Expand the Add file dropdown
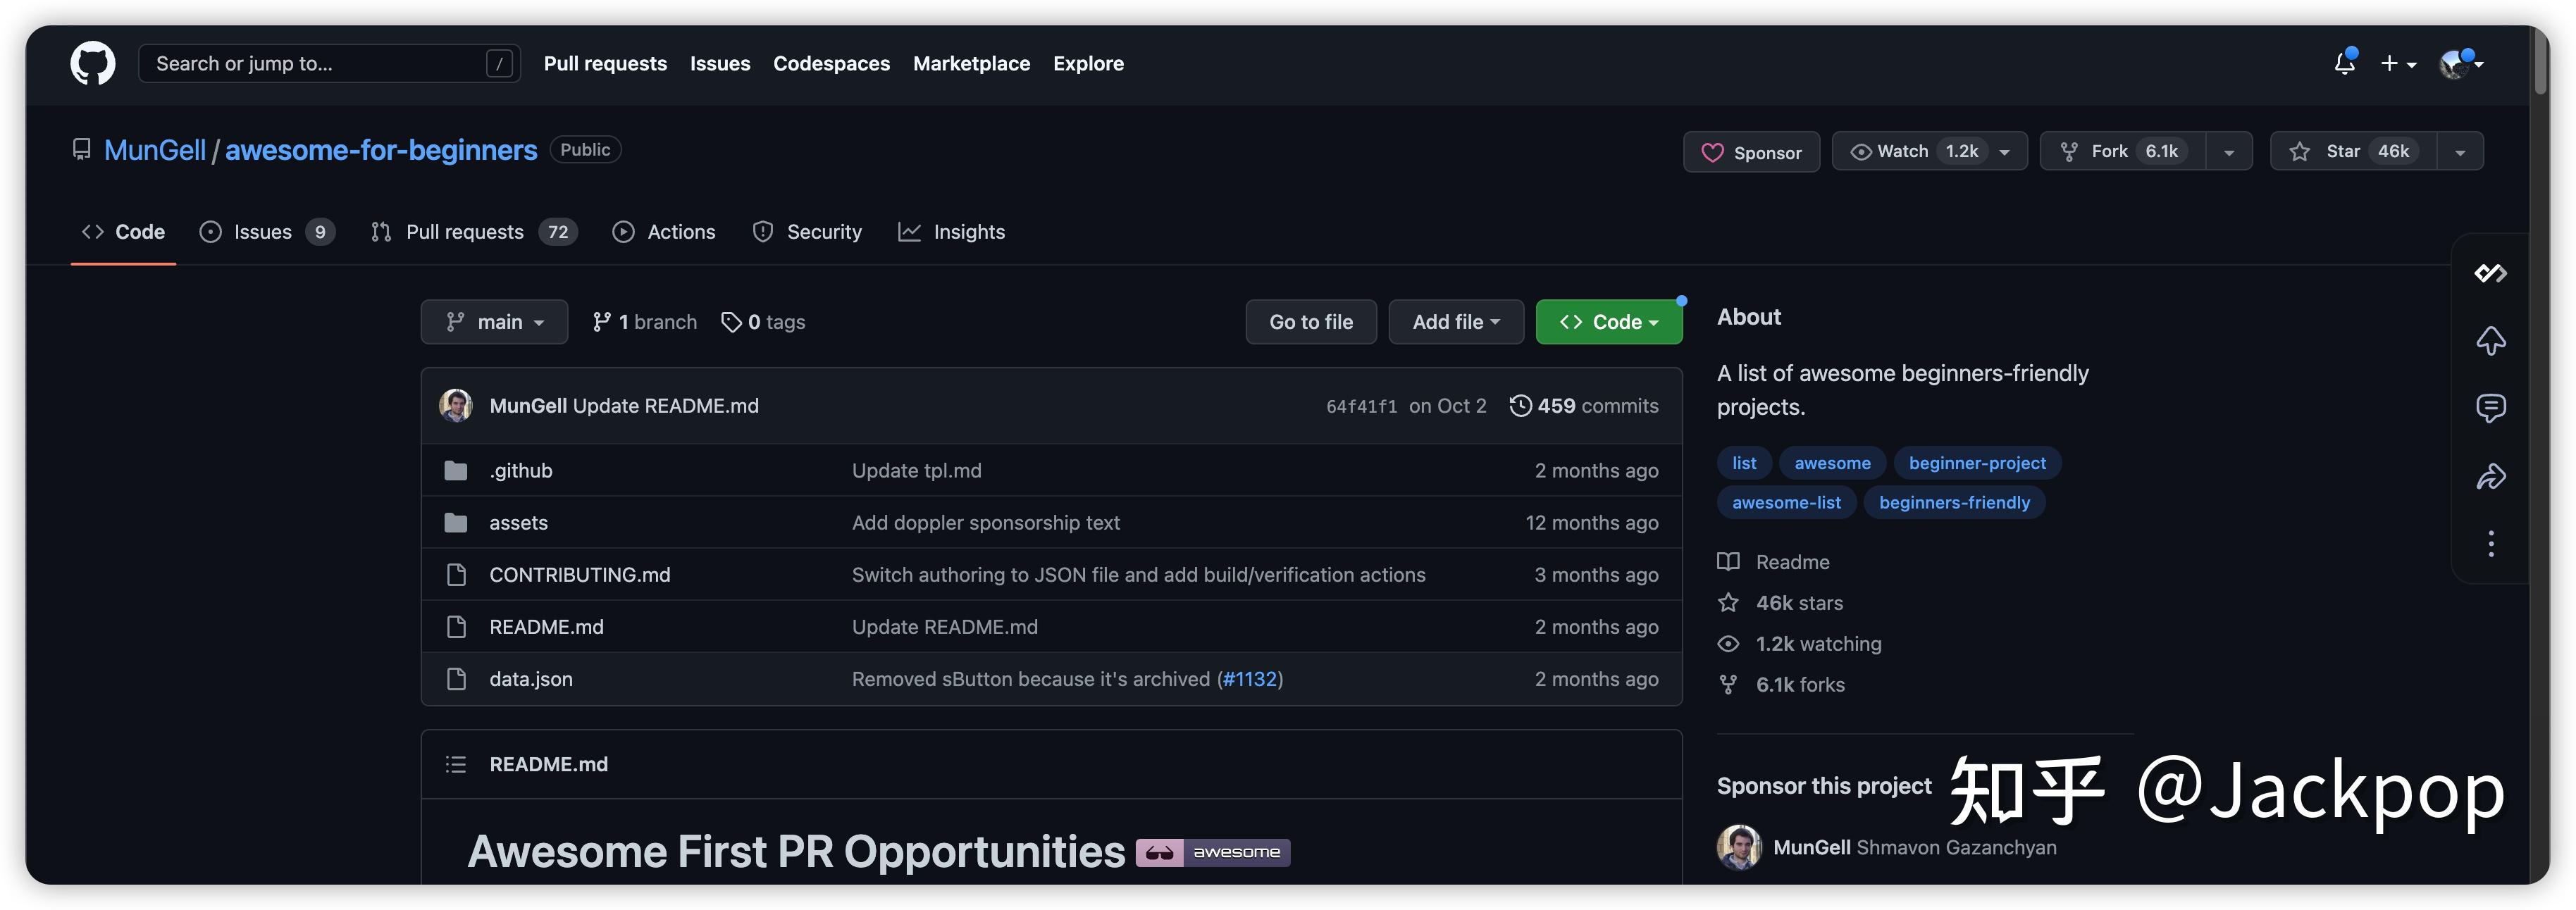The image size is (2576, 910). 1455,322
